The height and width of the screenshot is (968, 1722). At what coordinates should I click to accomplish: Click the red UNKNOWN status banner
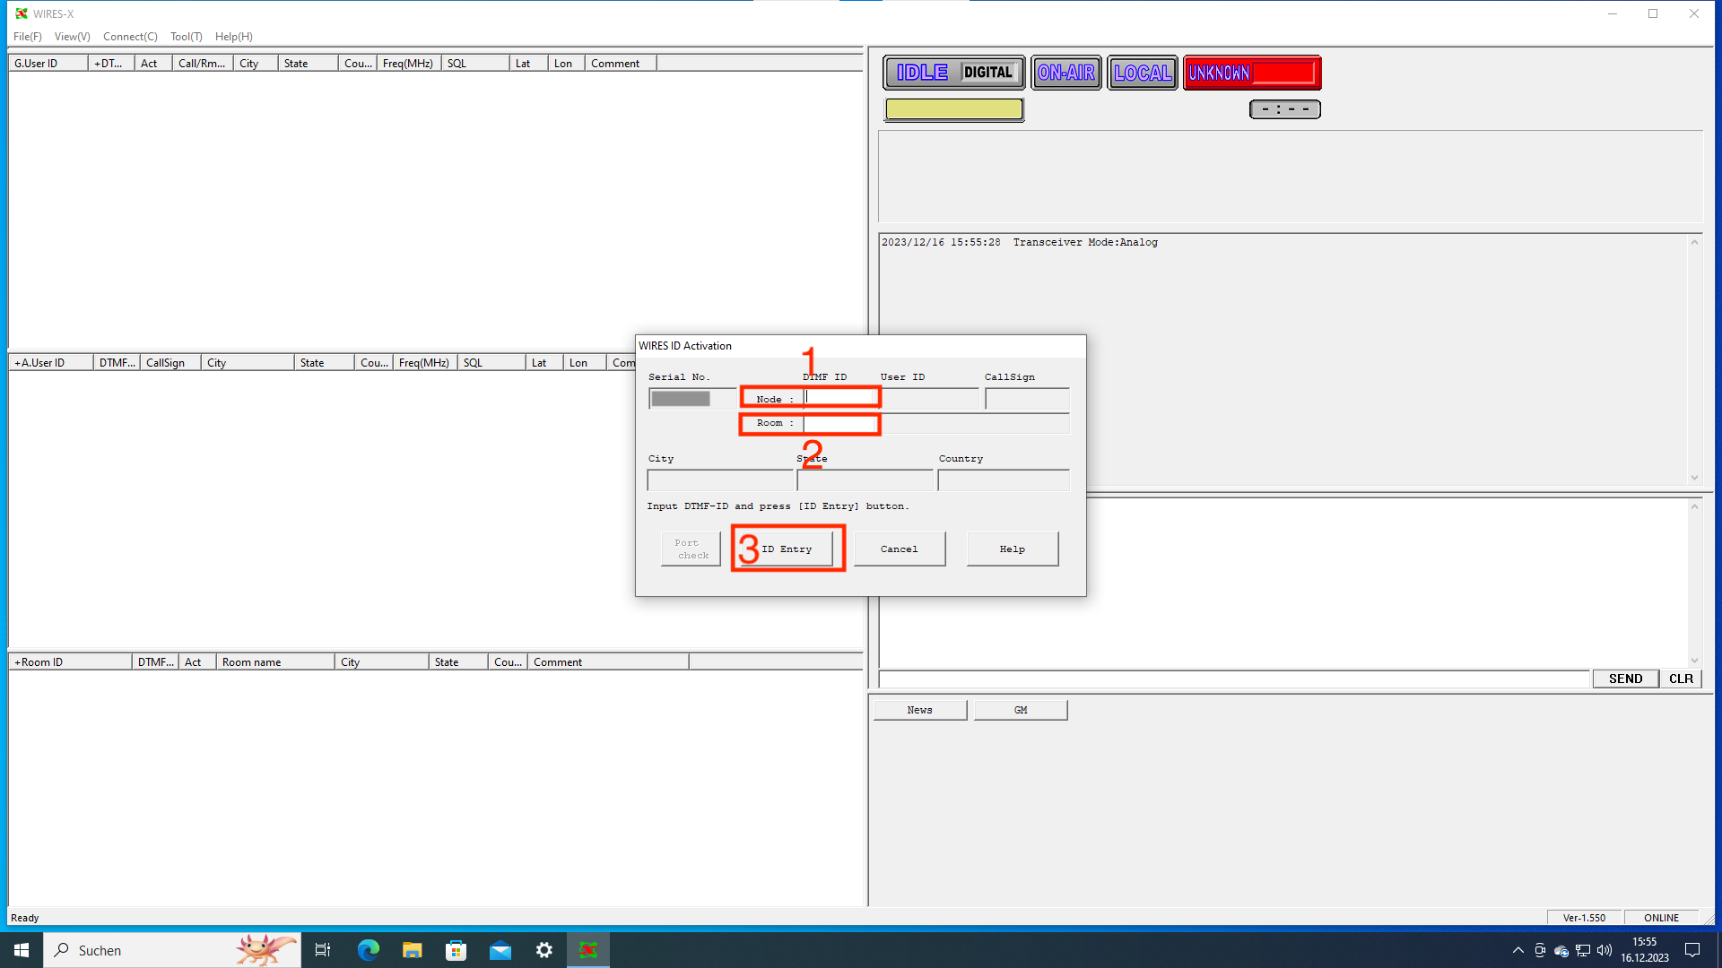[x=1252, y=73]
